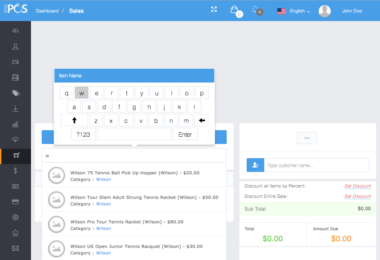Viewport: 380px width, 260px height.
Task: Set discount for the entire sale
Action: [x=358, y=196]
